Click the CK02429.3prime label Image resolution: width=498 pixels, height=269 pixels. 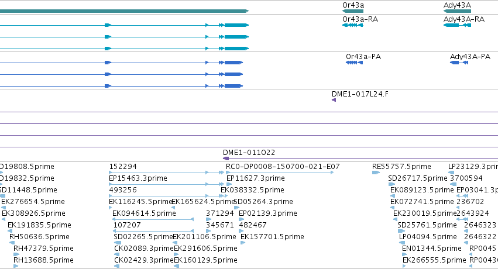click(x=144, y=260)
